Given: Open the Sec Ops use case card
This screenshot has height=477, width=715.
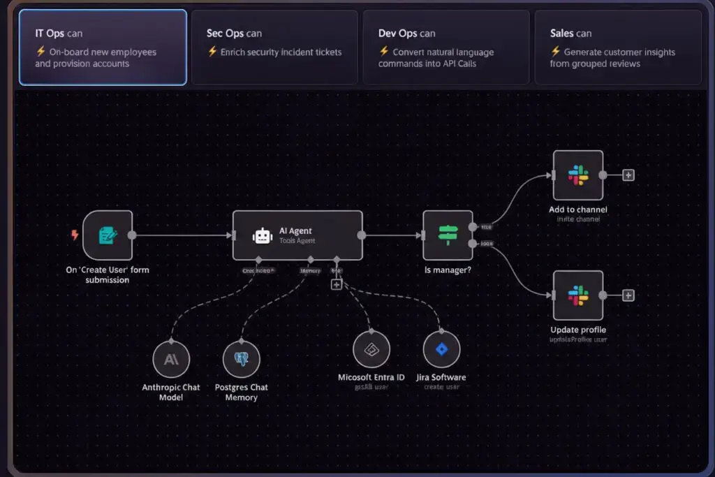Looking at the screenshot, I should click(x=274, y=46).
